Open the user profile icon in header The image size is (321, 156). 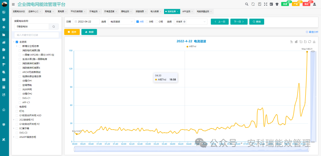click(314, 4)
